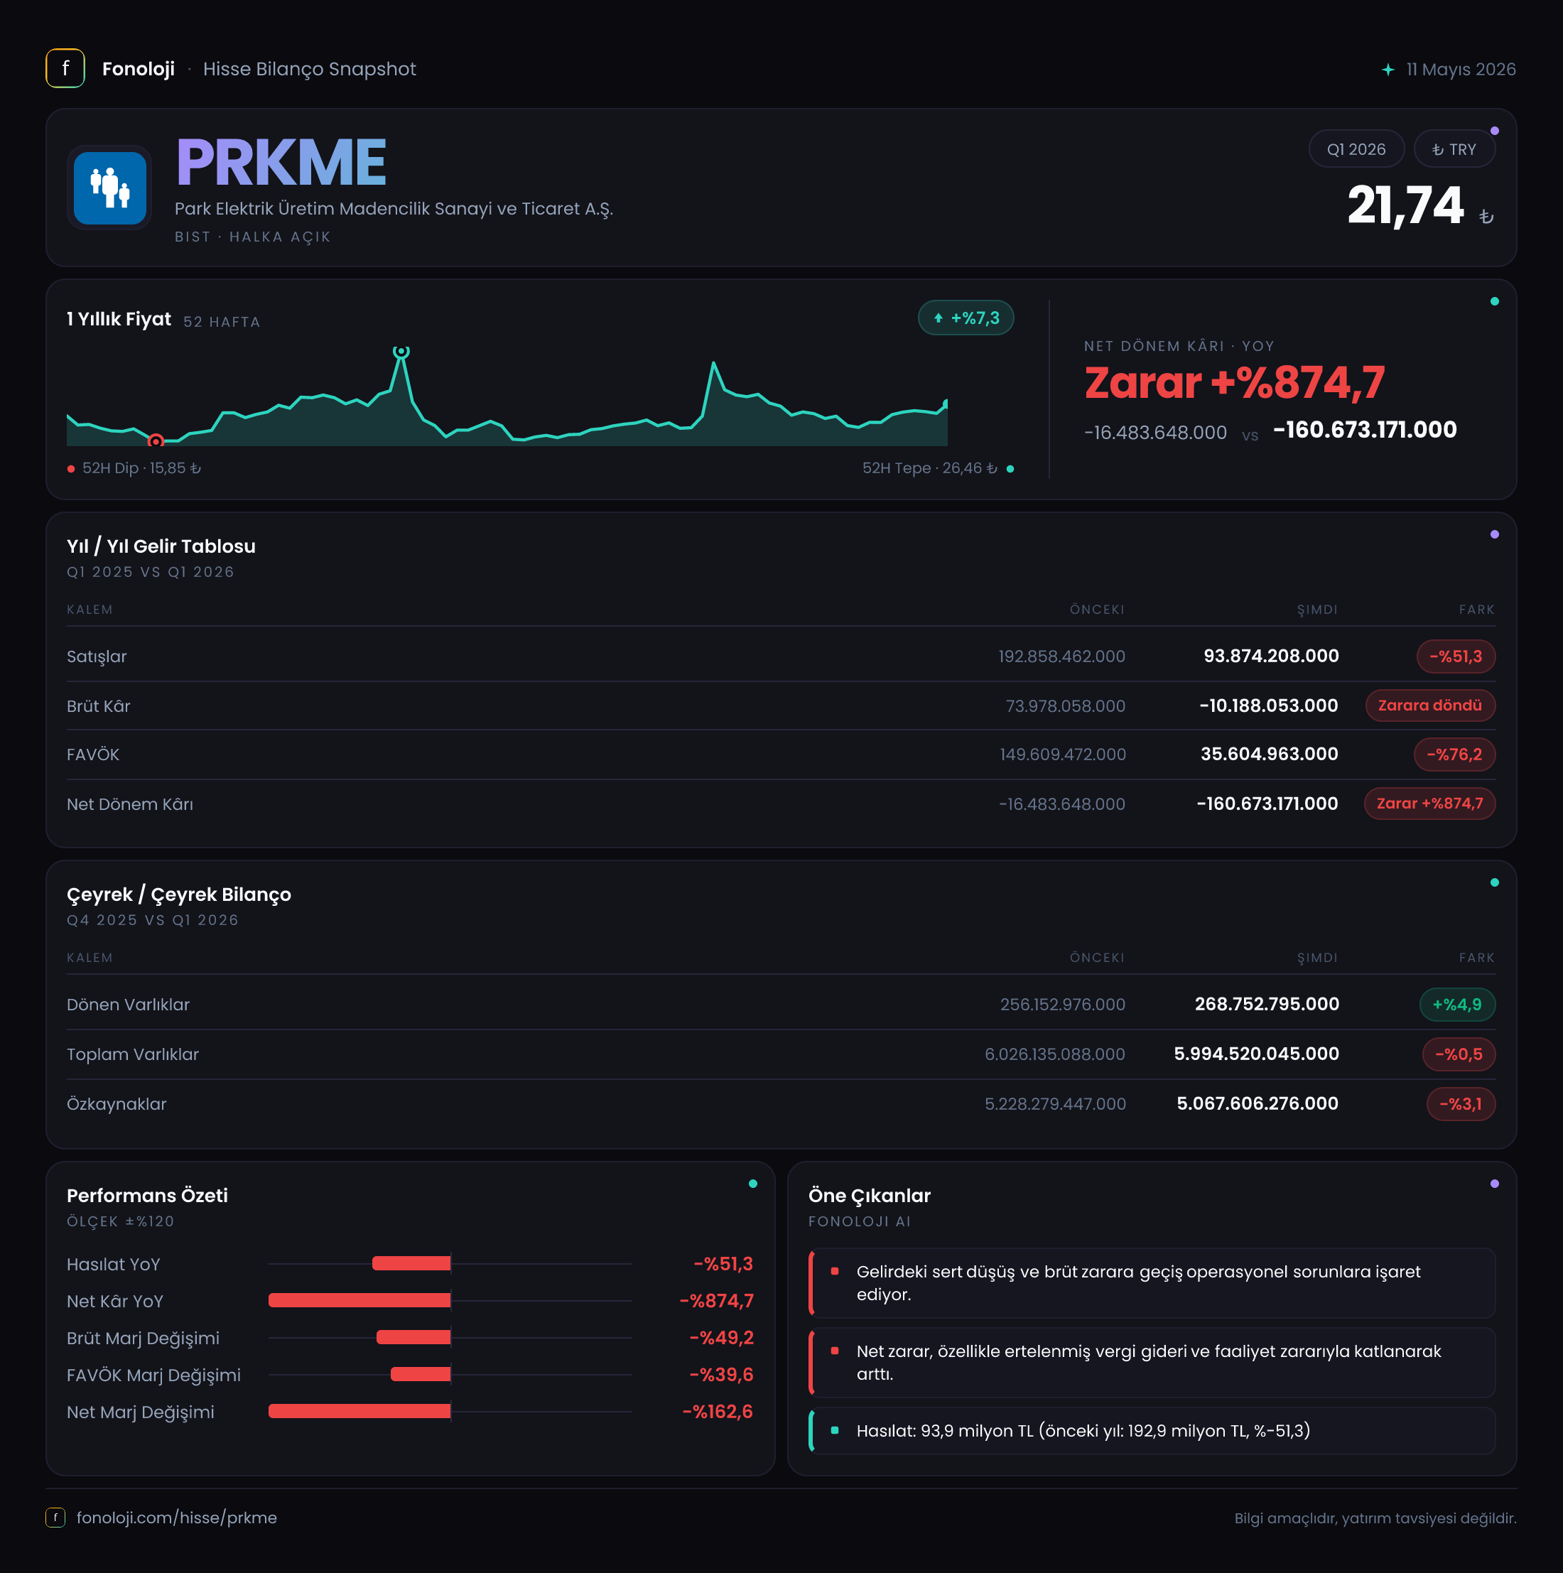Screen dimensions: 1563x1573
Task: Click the Fonoloji brand name link
Action: click(x=139, y=69)
